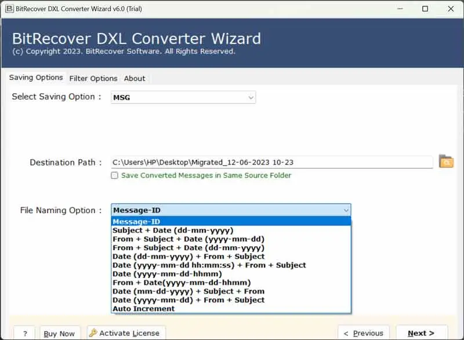The width and height of the screenshot is (464, 340).
Task: Click the BitRecover app icon in title bar
Action: tap(9, 9)
